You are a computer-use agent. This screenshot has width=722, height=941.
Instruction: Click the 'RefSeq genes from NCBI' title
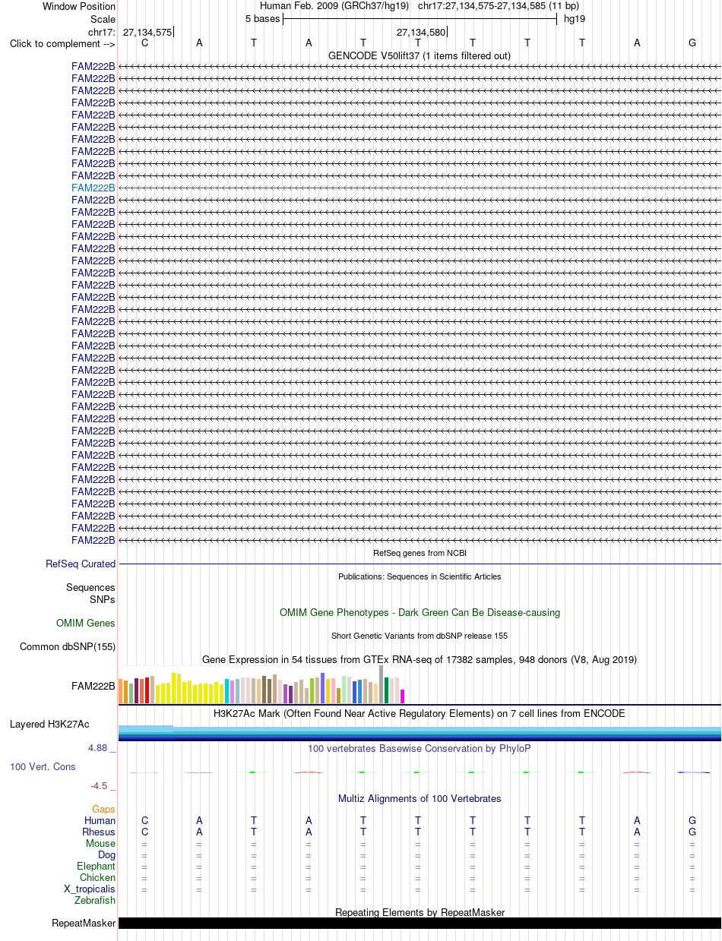coord(420,553)
